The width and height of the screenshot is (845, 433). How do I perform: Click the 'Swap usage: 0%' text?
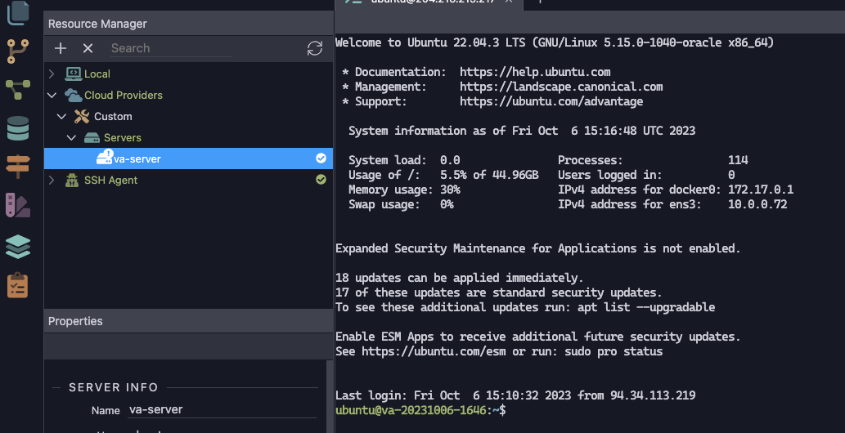point(401,204)
